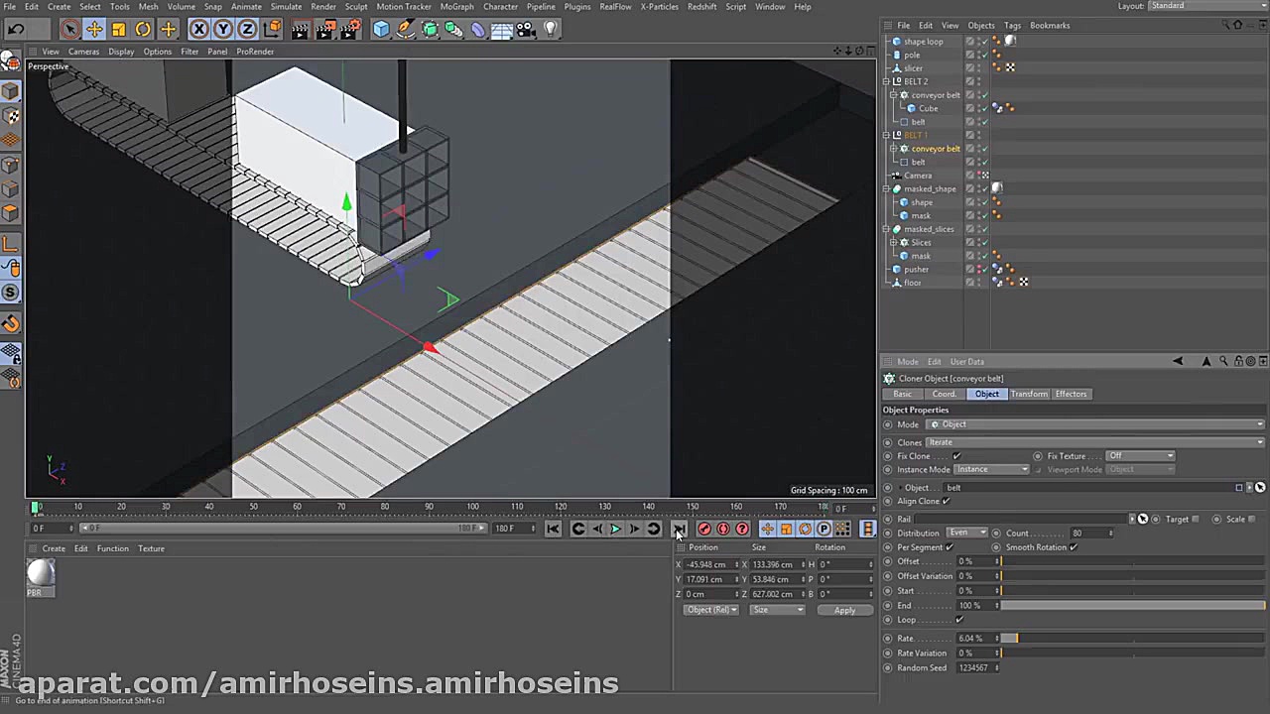Image resolution: width=1270 pixels, height=714 pixels.
Task: Click the Rate slider bar
Action: pos(1131,639)
